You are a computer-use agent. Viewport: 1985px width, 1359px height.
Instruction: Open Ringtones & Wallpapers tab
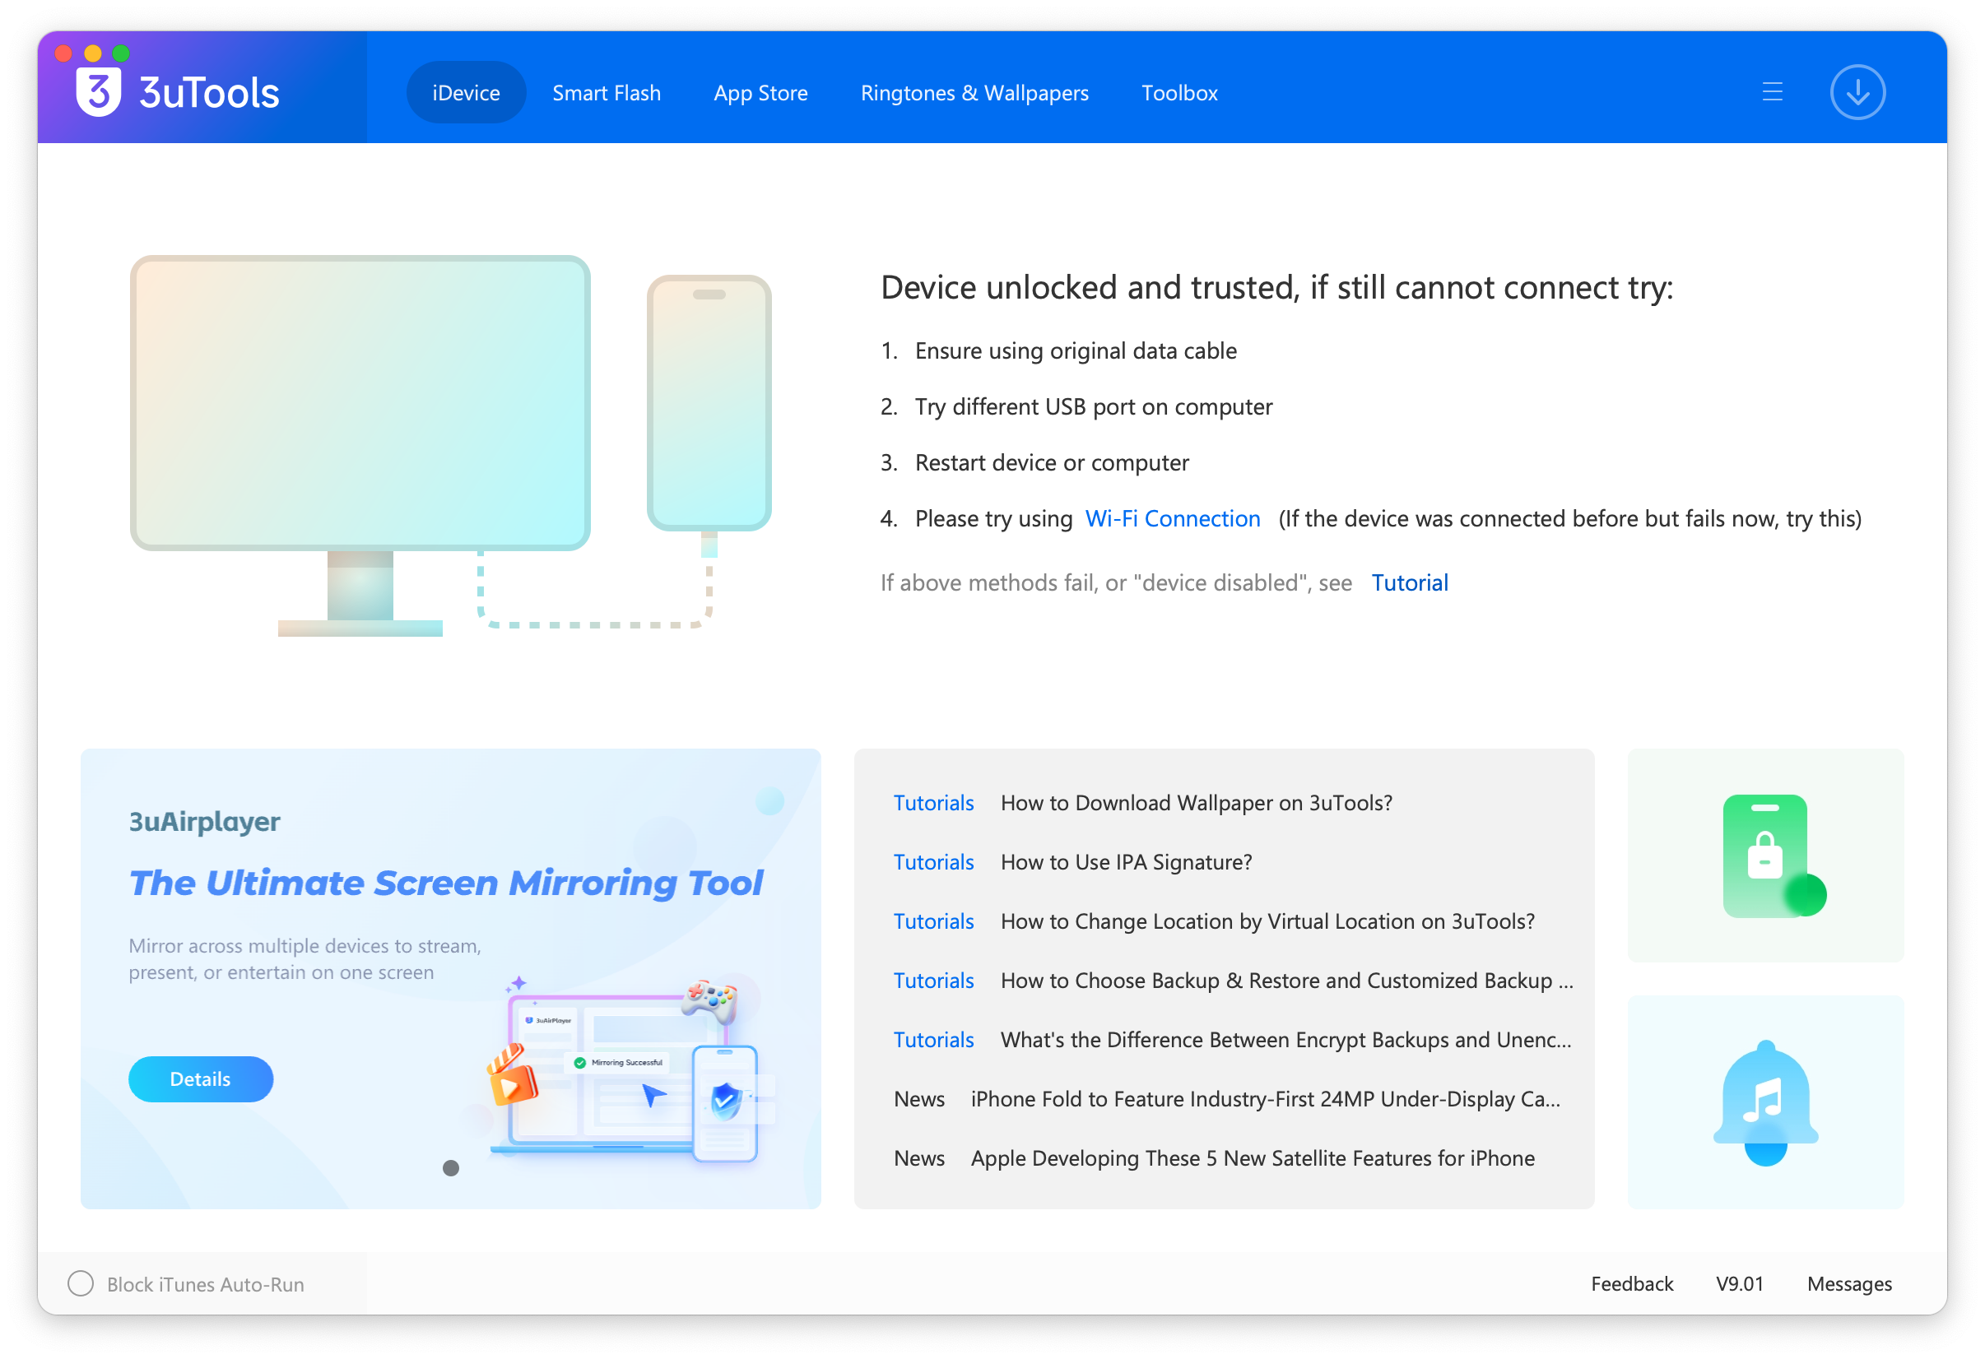[974, 92]
